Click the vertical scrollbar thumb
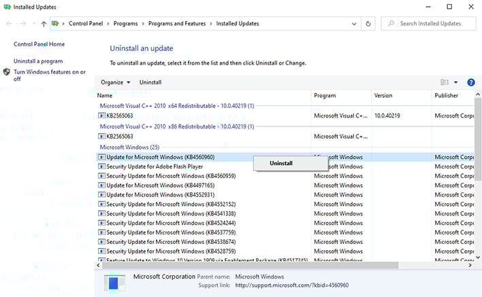Viewport: 482px width, 297px height. point(478,139)
